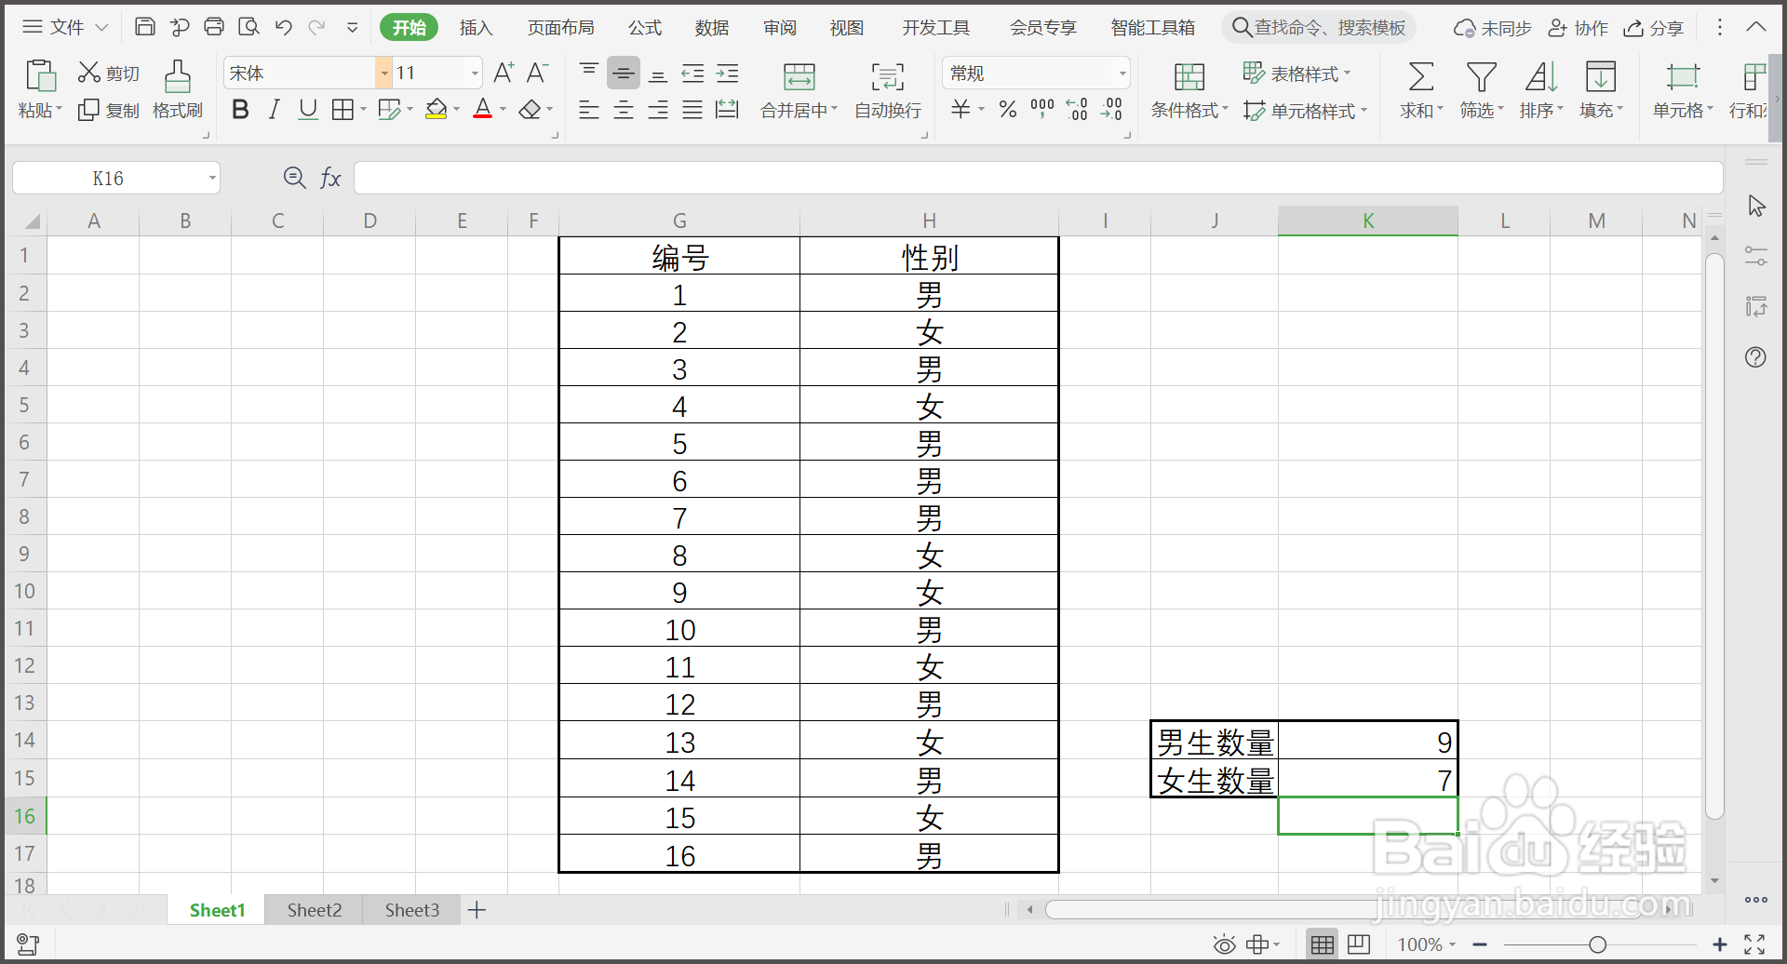Toggle center horizontal alignment button
1787x964 pixels.
tap(624, 110)
